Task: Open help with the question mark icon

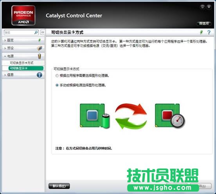Action: [209, 32]
